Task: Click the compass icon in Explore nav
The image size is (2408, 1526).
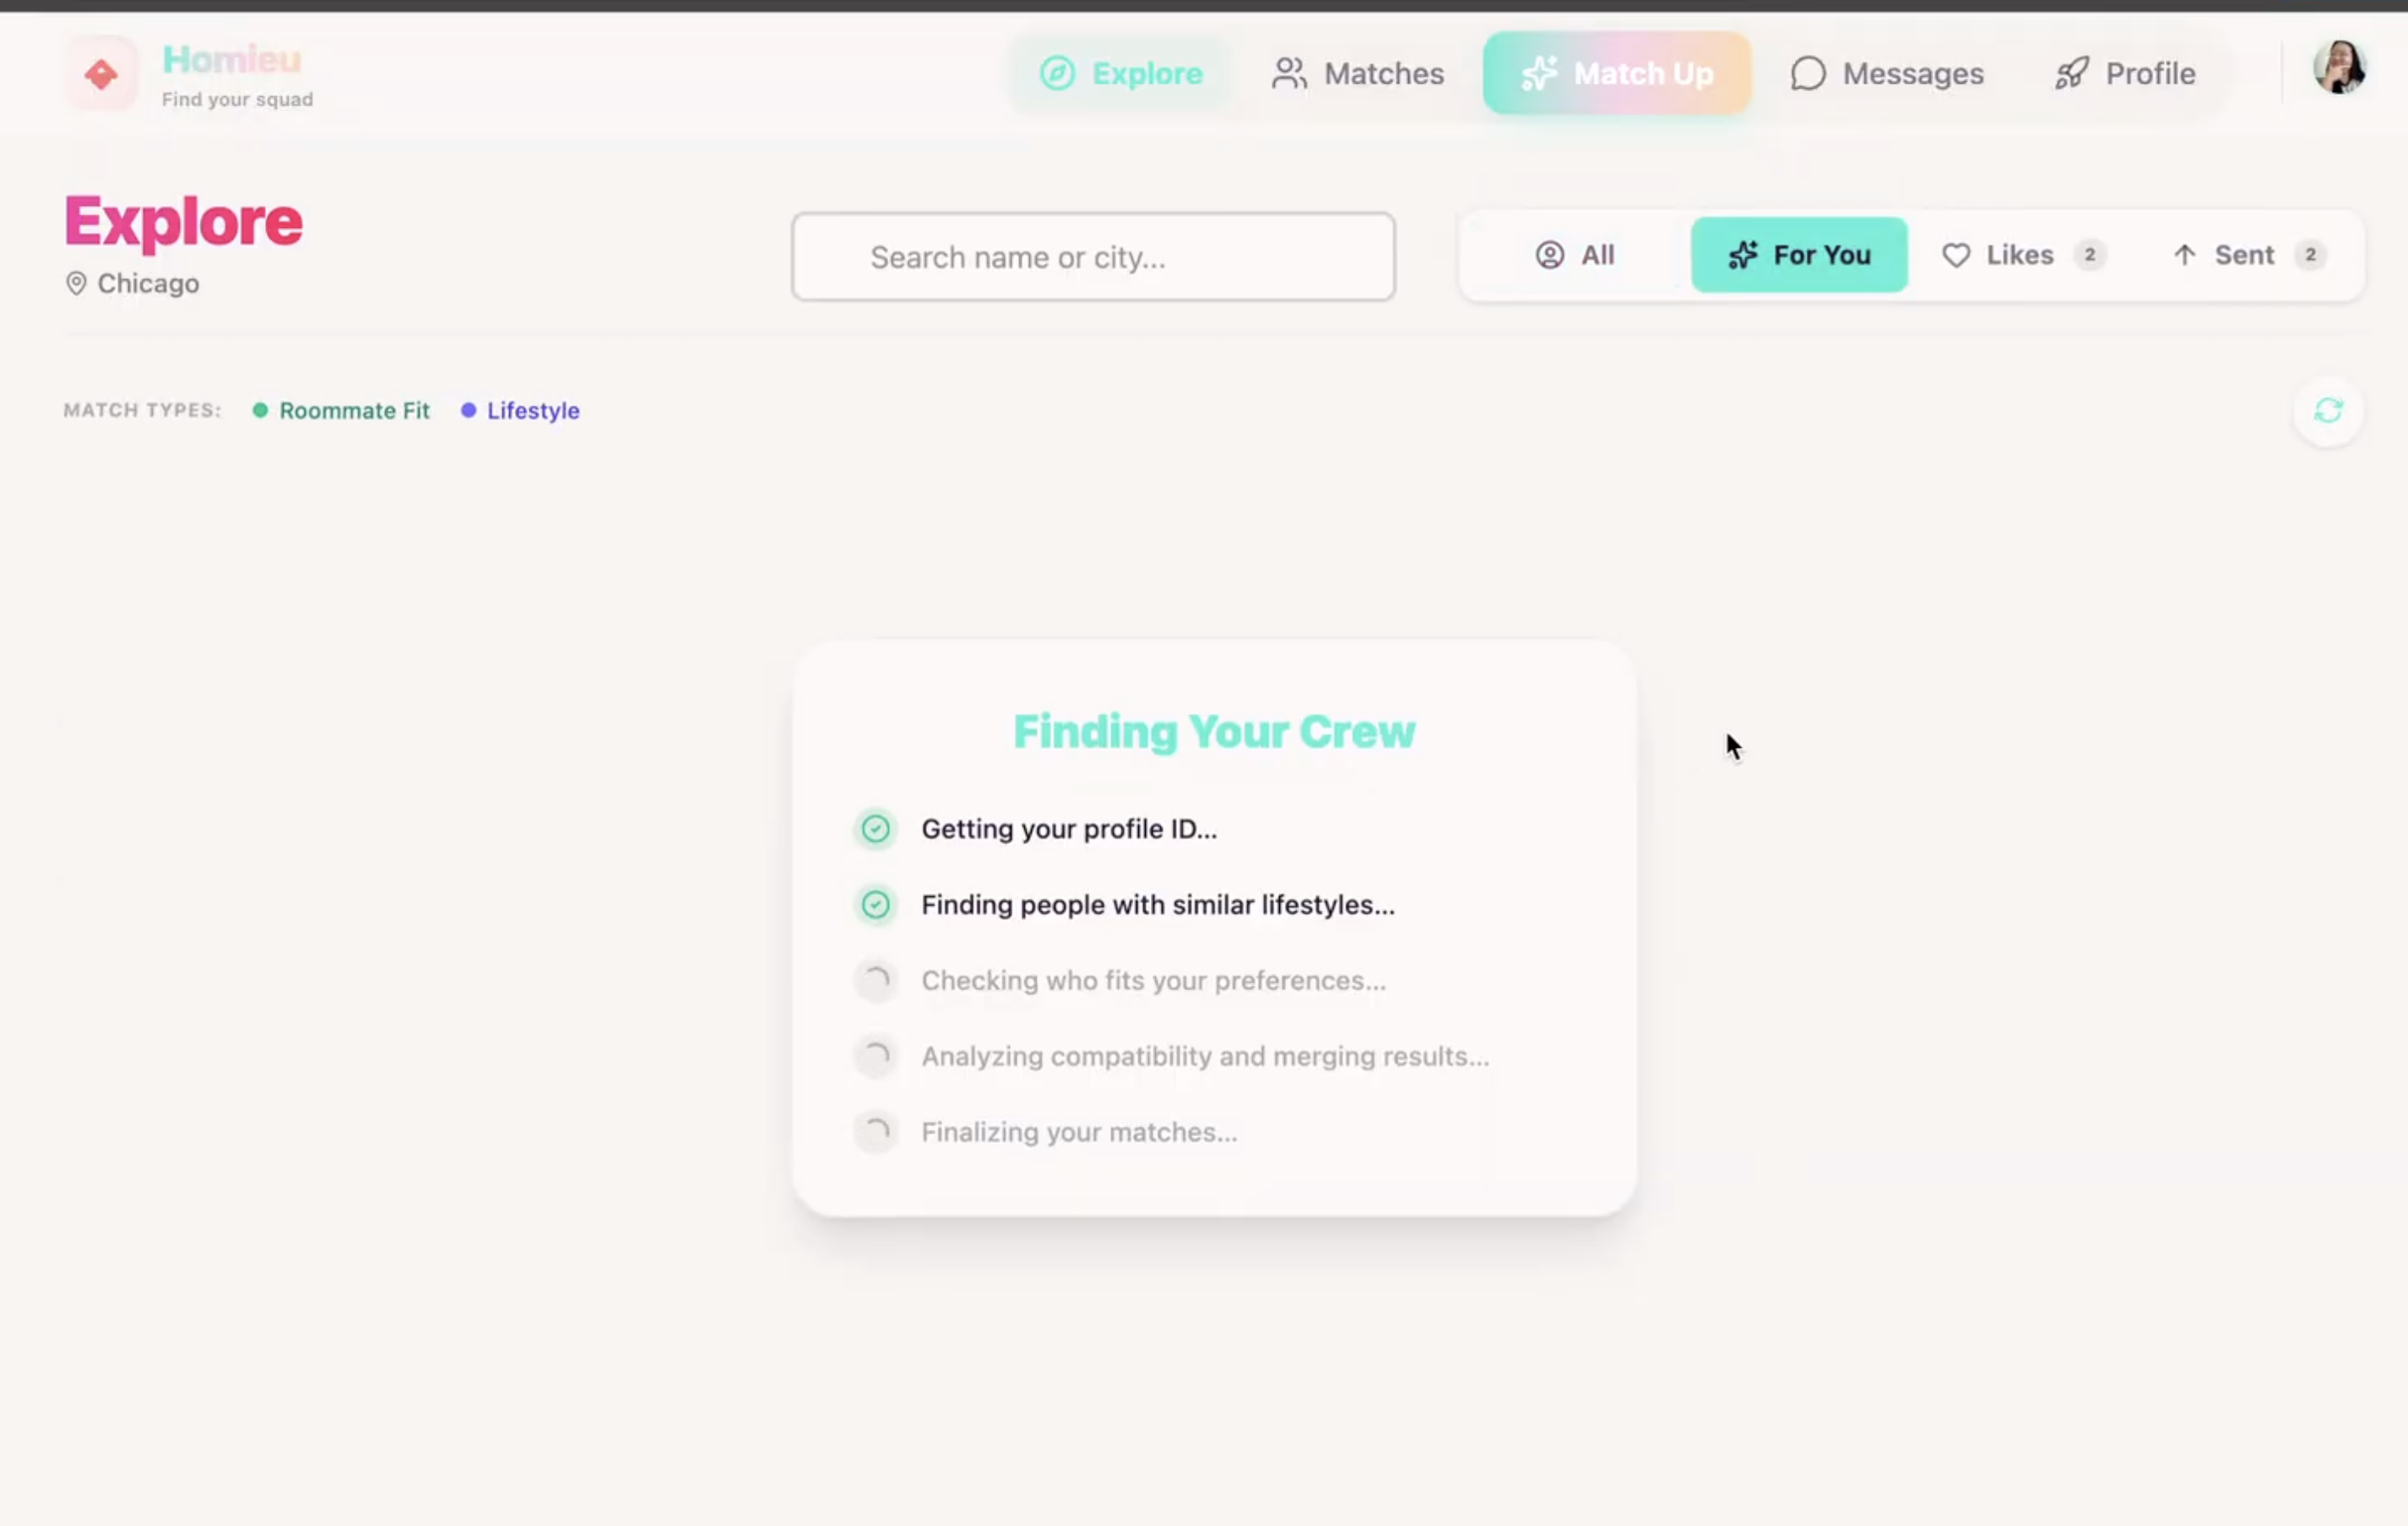Action: tap(1057, 74)
